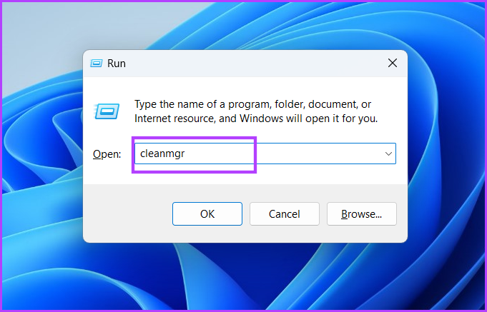Click the Run title text
Viewport: 487px width, 312px height.
click(x=117, y=64)
